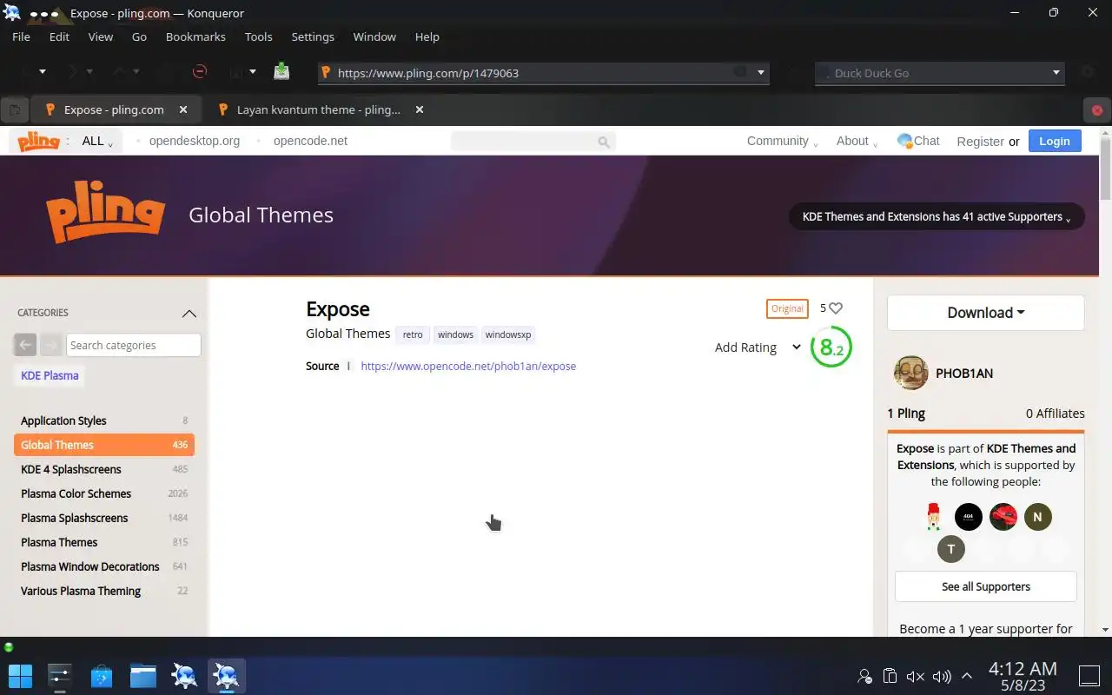1112x695 pixels.
Task: Open the Duck Duck Go search engine dropdown
Action: point(1056,73)
